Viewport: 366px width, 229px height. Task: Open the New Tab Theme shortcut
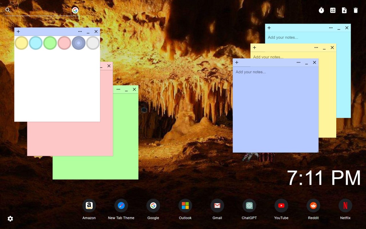(x=121, y=209)
